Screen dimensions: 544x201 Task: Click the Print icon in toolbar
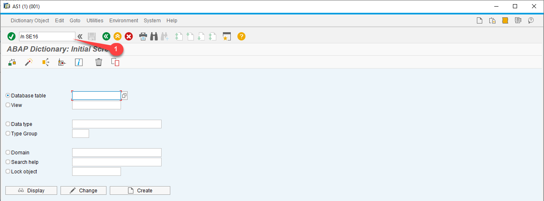(143, 36)
